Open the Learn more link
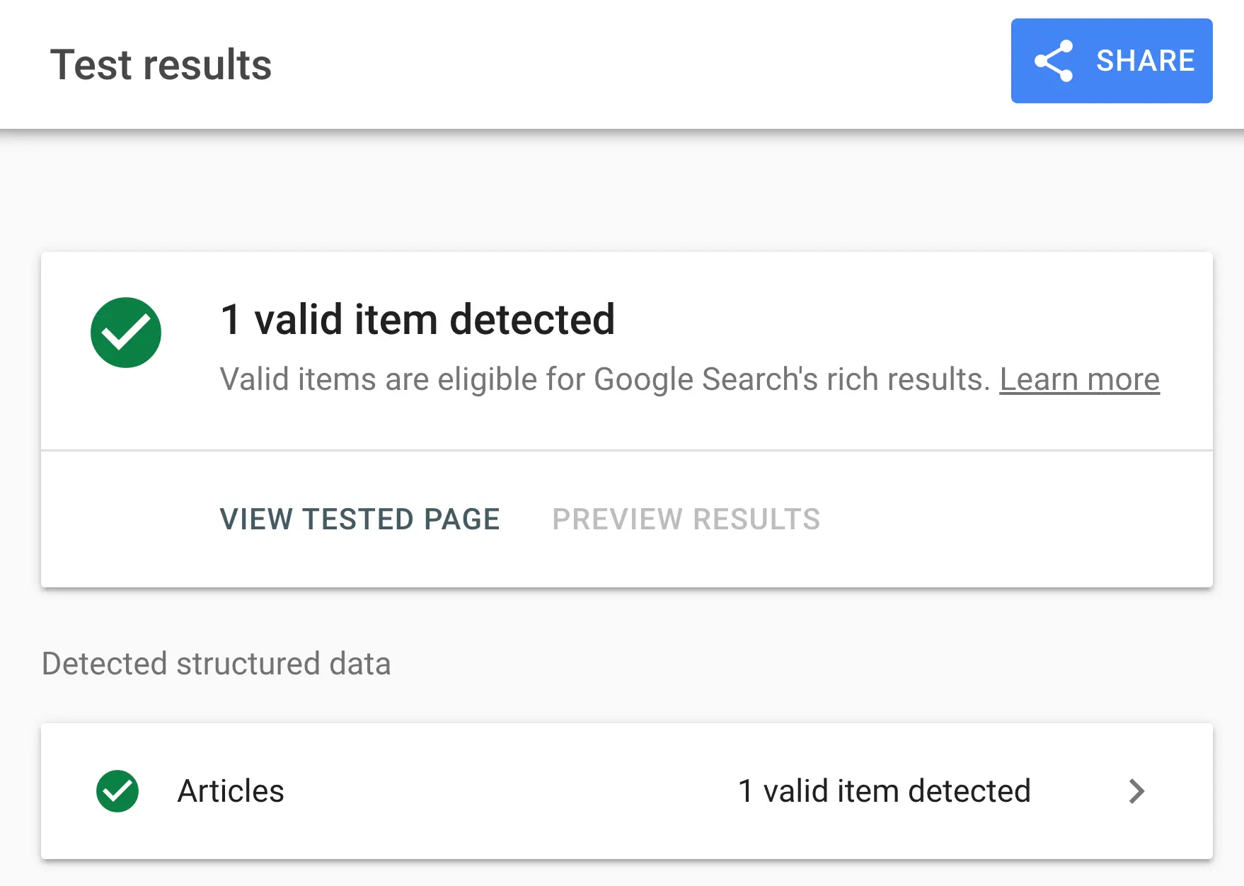This screenshot has width=1244, height=886. point(1079,380)
